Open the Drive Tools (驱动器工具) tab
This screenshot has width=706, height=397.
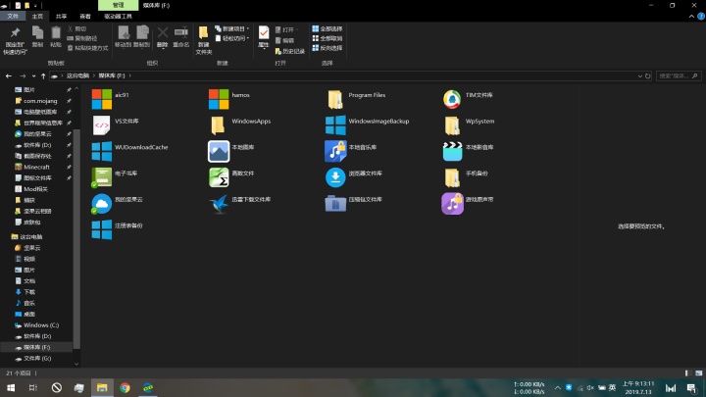tap(118, 17)
